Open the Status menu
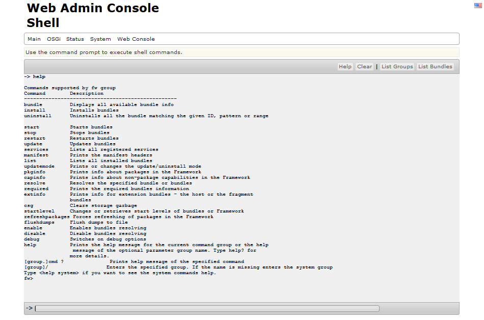The width and height of the screenshot is (484, 320). (75, 39)
